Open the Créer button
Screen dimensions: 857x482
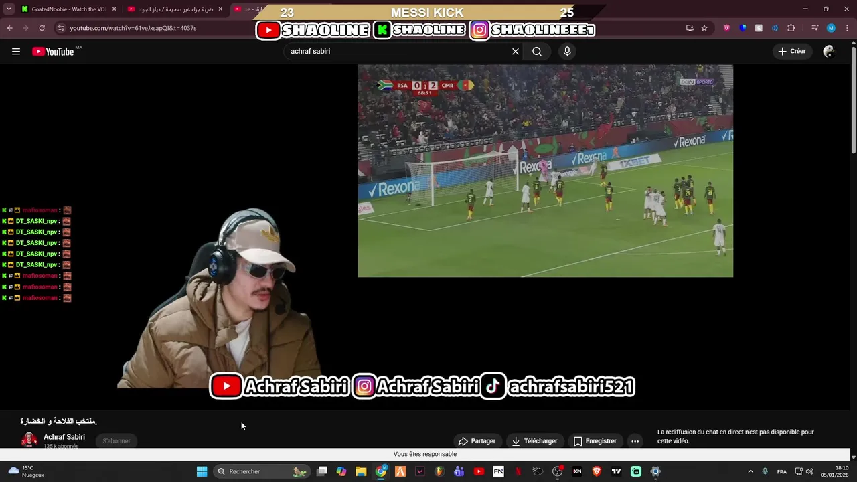[792, 51]
